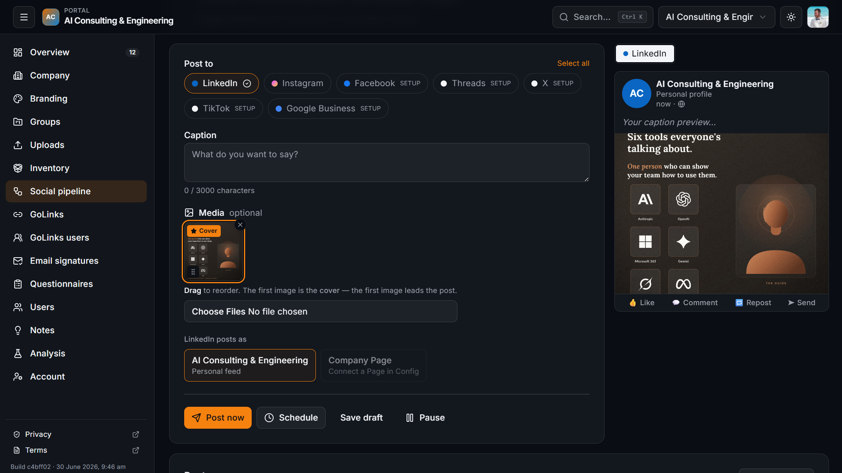Click the Overview 12 badge
The image size is (842, 473).
(132, 52)
